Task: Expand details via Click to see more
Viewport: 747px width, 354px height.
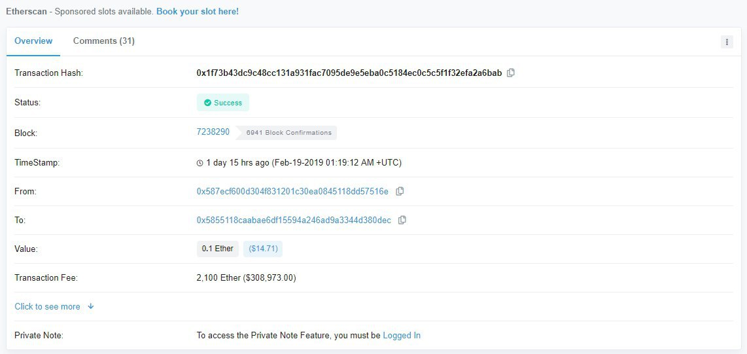Action: [48, 306]
